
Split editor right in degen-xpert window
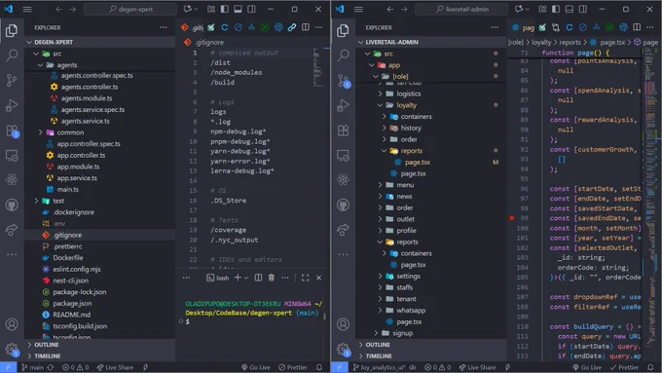(x=306, y=27)
